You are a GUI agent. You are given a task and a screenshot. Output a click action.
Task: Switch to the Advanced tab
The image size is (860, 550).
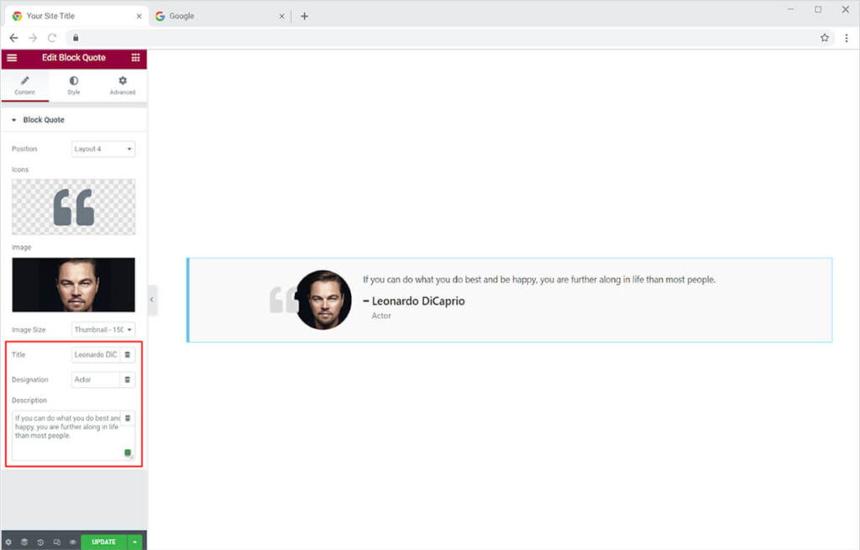pyautogui.click(x=123, y=85)
